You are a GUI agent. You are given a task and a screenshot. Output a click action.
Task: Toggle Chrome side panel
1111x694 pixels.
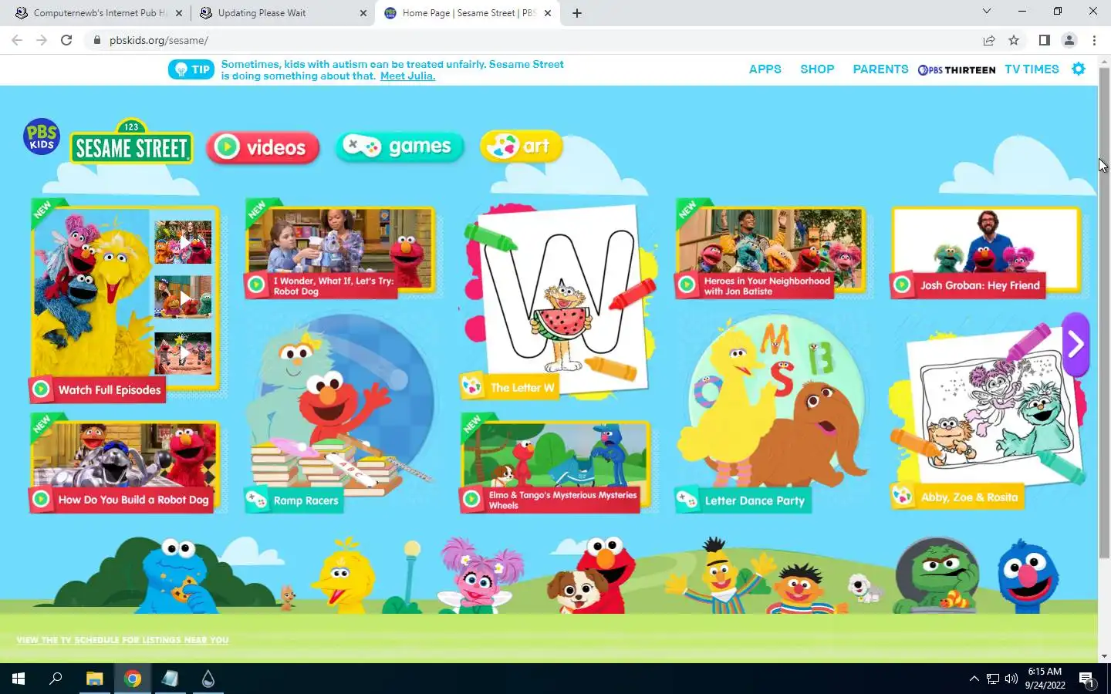coord(1044,40)
